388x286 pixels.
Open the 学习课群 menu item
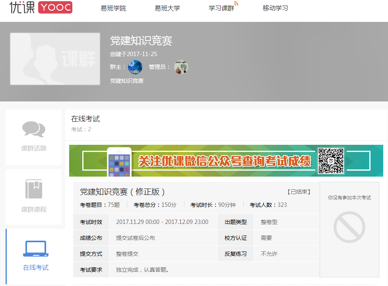[x=221, y=8]
